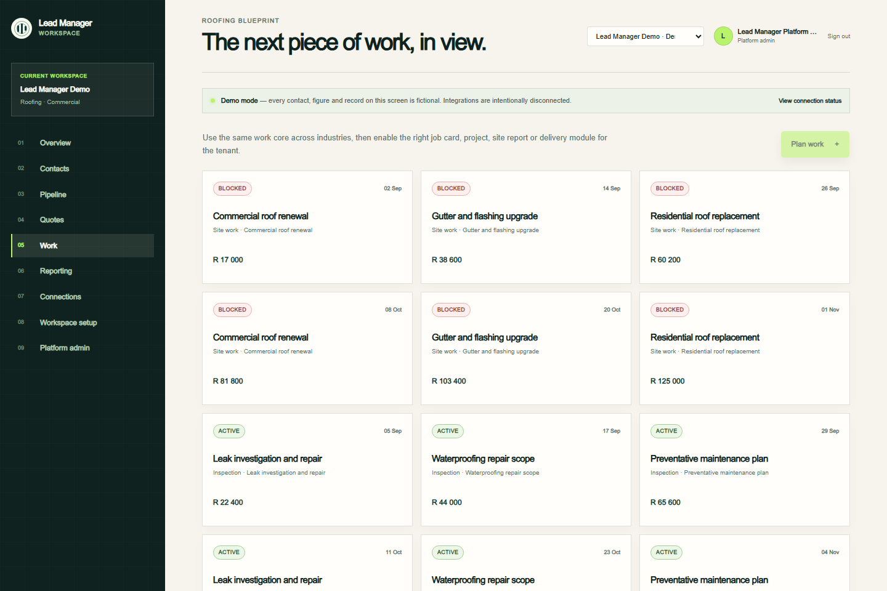Click the BLOCKED badge on the 02 Sep card

[232, 189]
